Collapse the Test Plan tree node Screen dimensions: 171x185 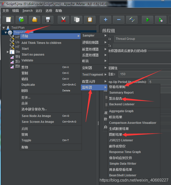pos(4,28)
